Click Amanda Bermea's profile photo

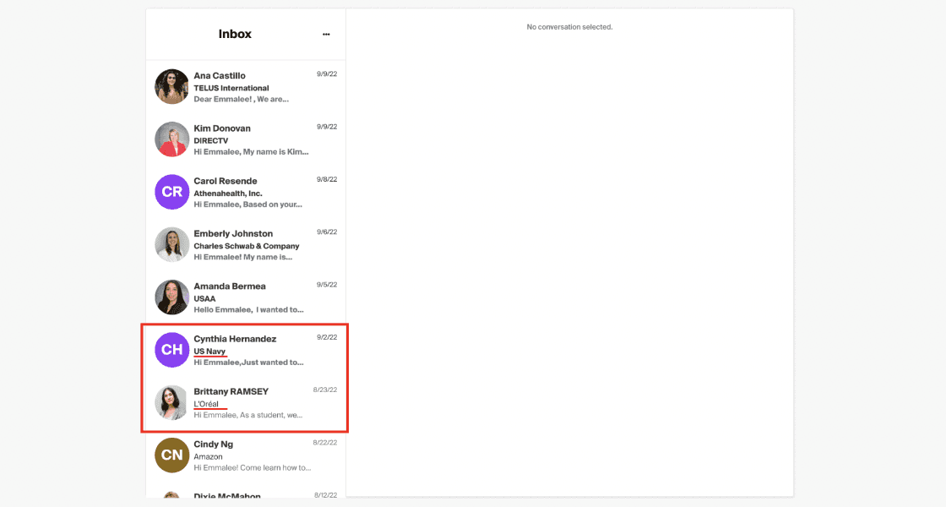pyautogui.click(x=172, y=297)
